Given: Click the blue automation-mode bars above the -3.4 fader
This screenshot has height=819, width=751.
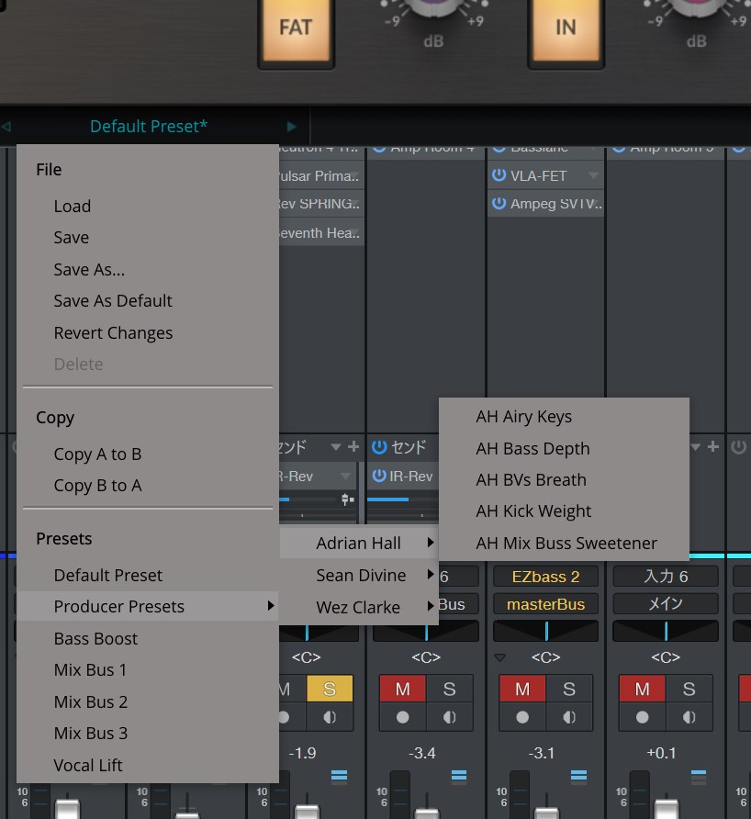Looking at the screenshot, I should click(459, 776).
